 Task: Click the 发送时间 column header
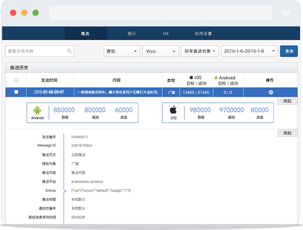(x=49, y=80)
